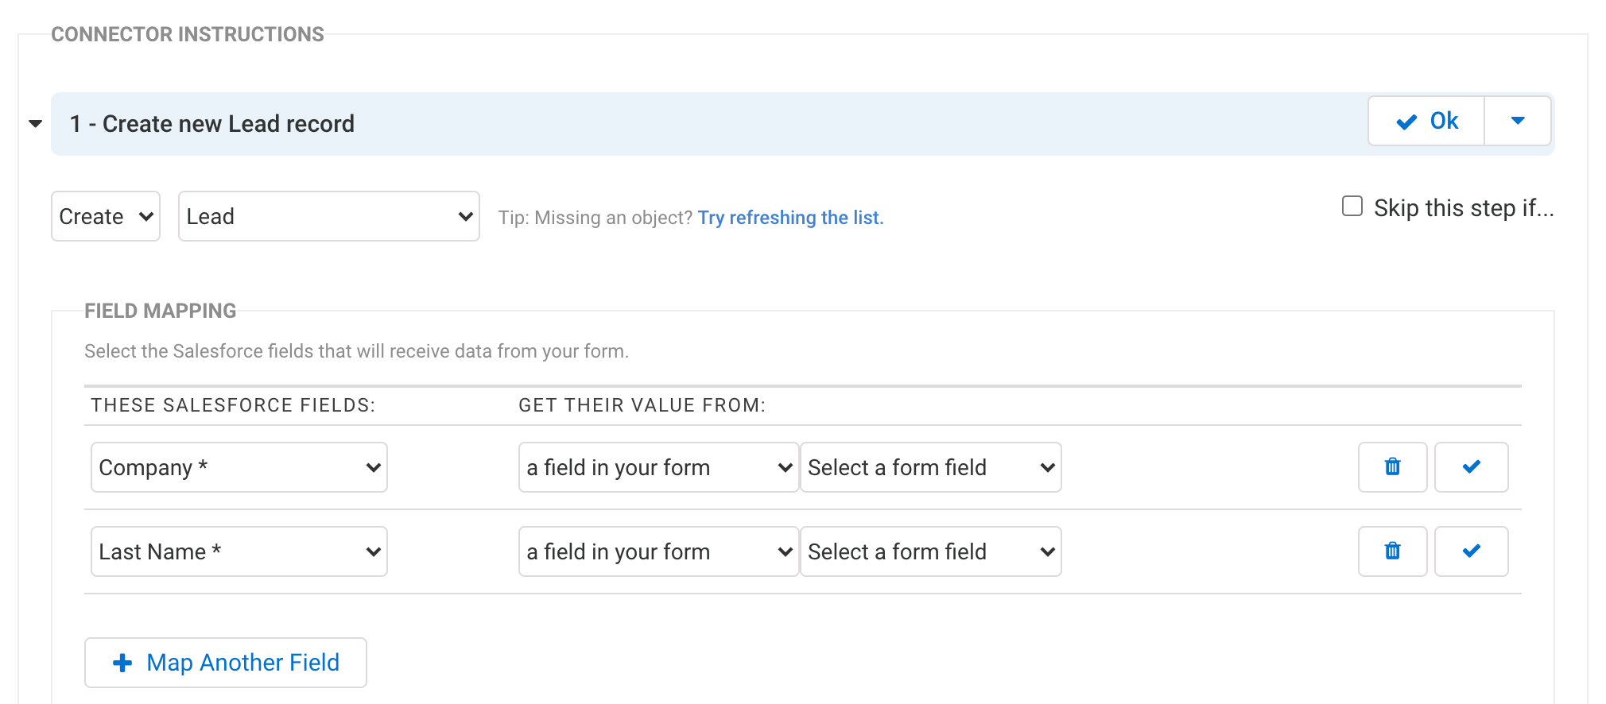Open the Last Name Salesforce field dropdown
Viewport: 1606px width, 704px height.
[x=239, y=551]
